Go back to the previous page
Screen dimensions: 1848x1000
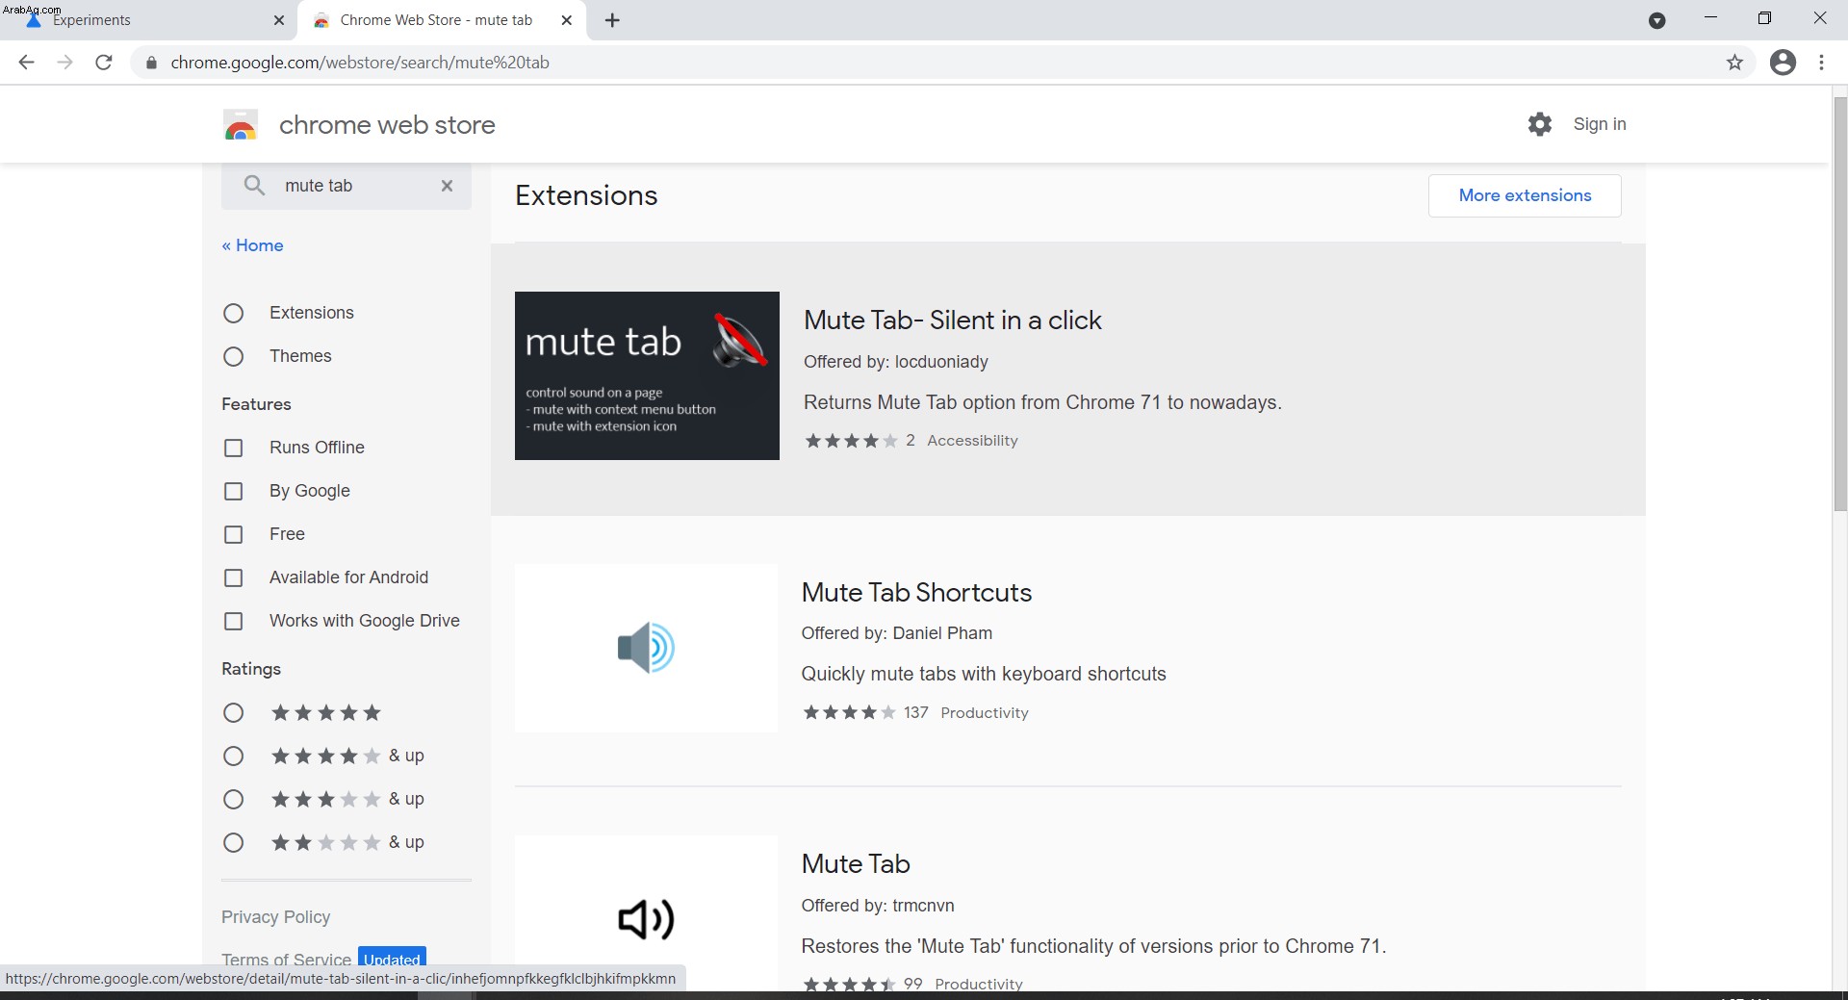point(26,63)
